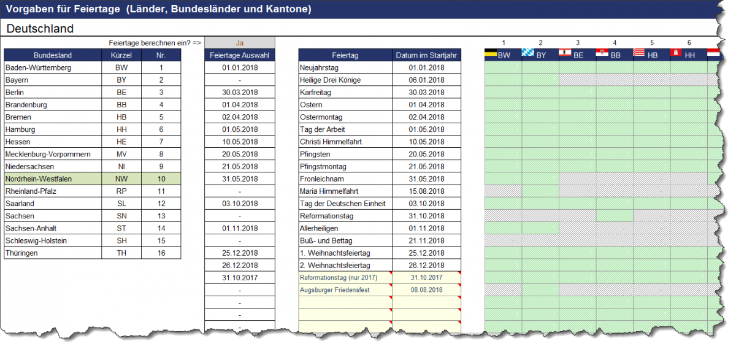Select the 'Mariä Himmelfahrt' holiday cell

[x=345, y=191]
